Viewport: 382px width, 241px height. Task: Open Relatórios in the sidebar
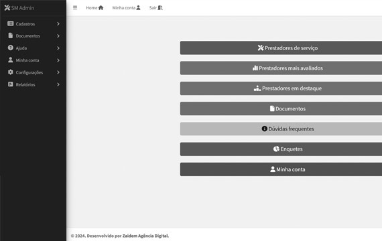pos(33,84)
